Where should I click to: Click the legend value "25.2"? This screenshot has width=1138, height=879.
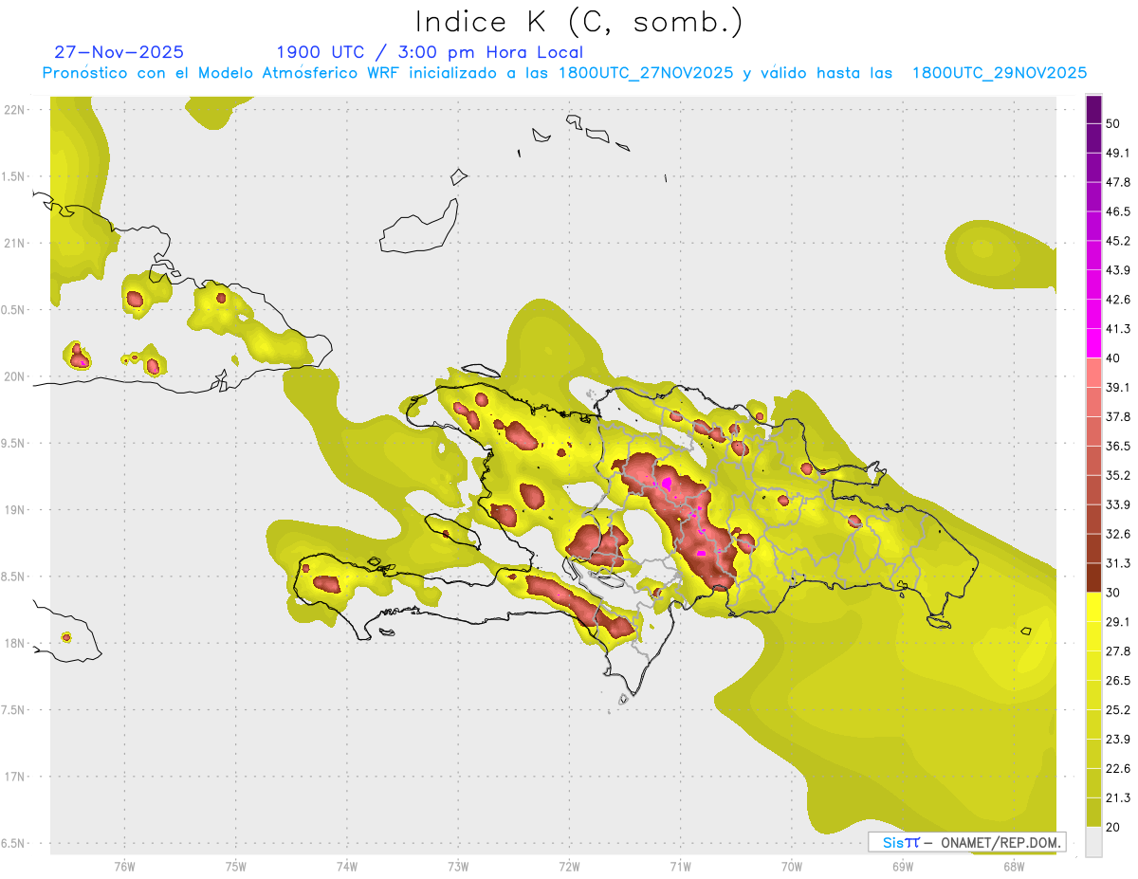click(1118, 709)
